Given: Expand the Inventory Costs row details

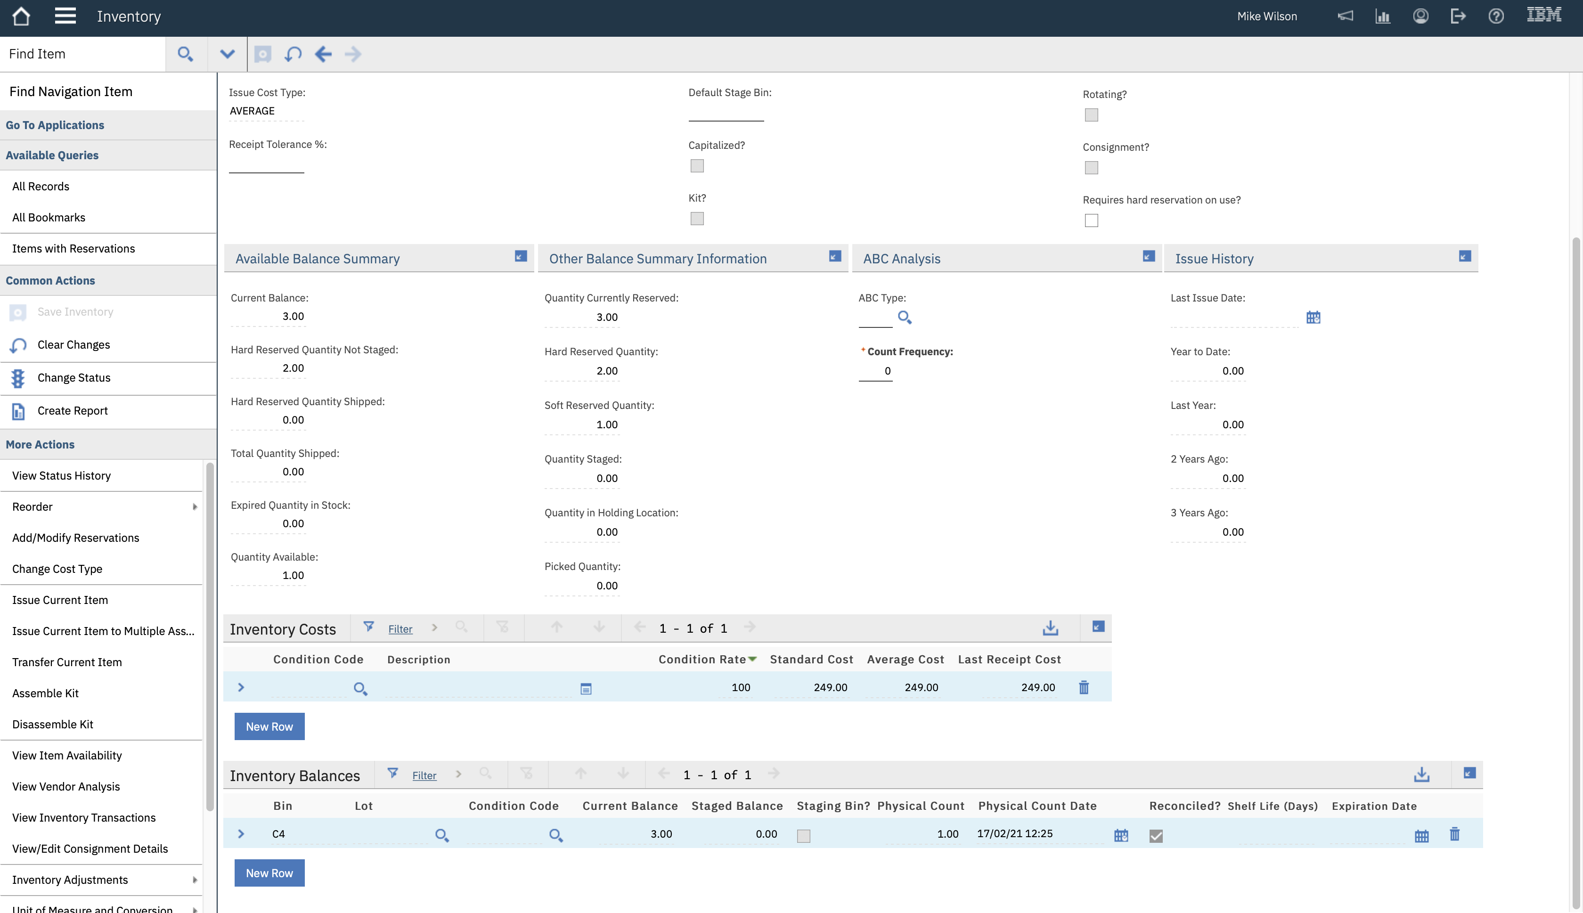Looking at the screenshot, I should (241, 686).
